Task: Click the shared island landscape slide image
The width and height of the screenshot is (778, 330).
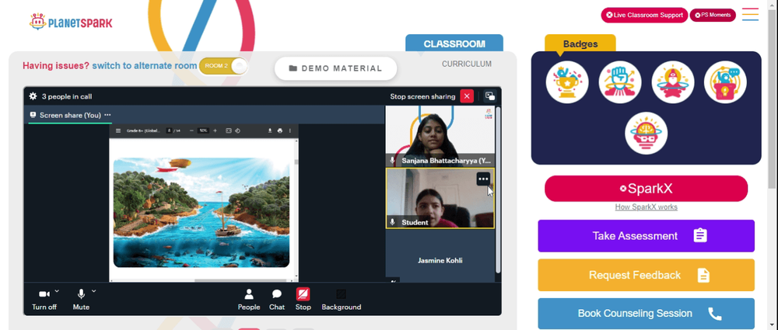Action: [202, 213]
